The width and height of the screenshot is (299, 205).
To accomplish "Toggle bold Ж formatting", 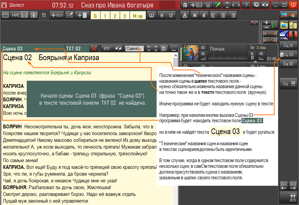I will pyautogui.click(x=194, y=15).
